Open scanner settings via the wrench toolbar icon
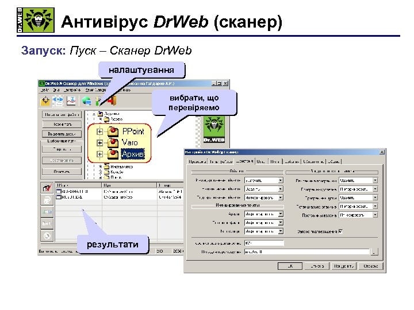 [x=98, y=101]
